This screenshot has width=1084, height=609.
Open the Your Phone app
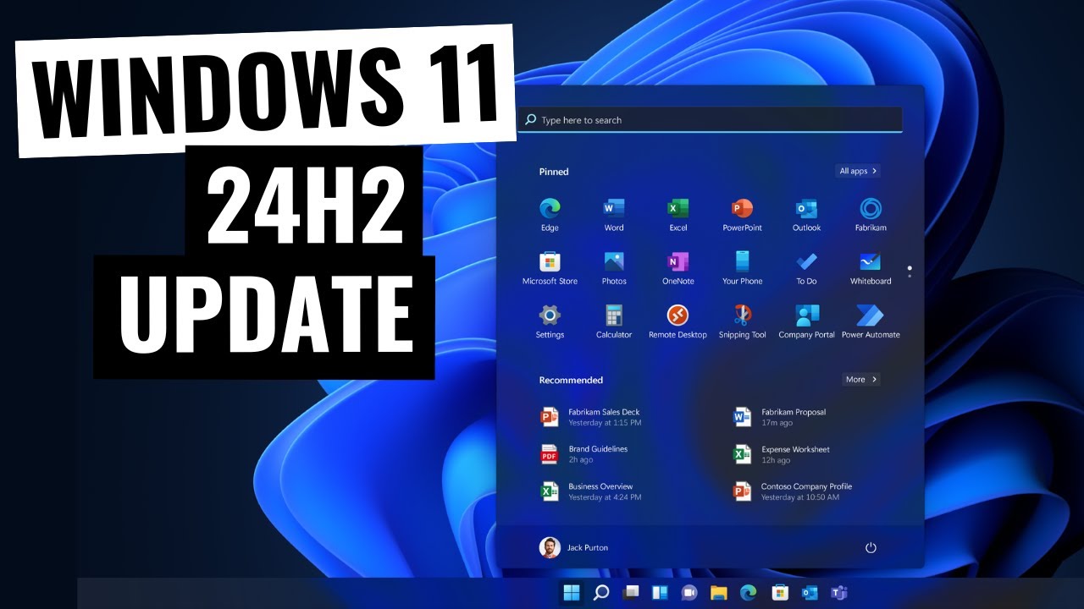point(742,267)
